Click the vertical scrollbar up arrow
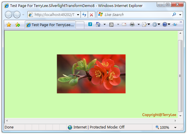 click(x=180, y=33)
